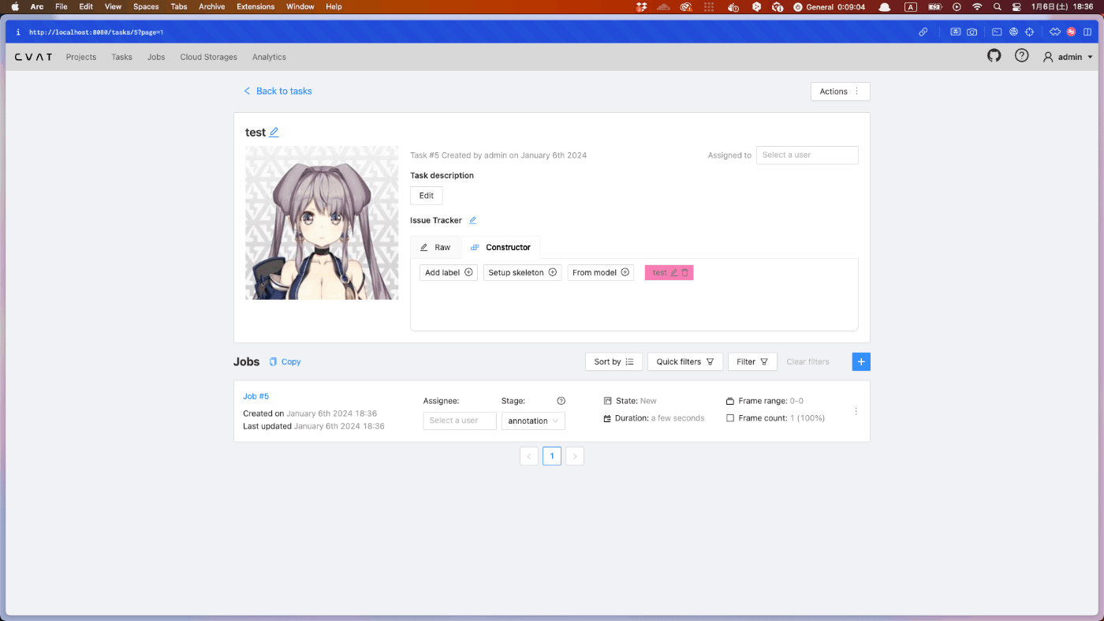Open the help question mark icon in header
This screenshot has height=621, width=1104.
[x=1021, y=56]
